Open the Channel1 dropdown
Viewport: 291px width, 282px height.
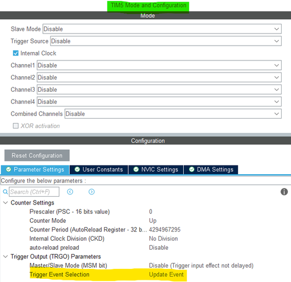(159, 65)
